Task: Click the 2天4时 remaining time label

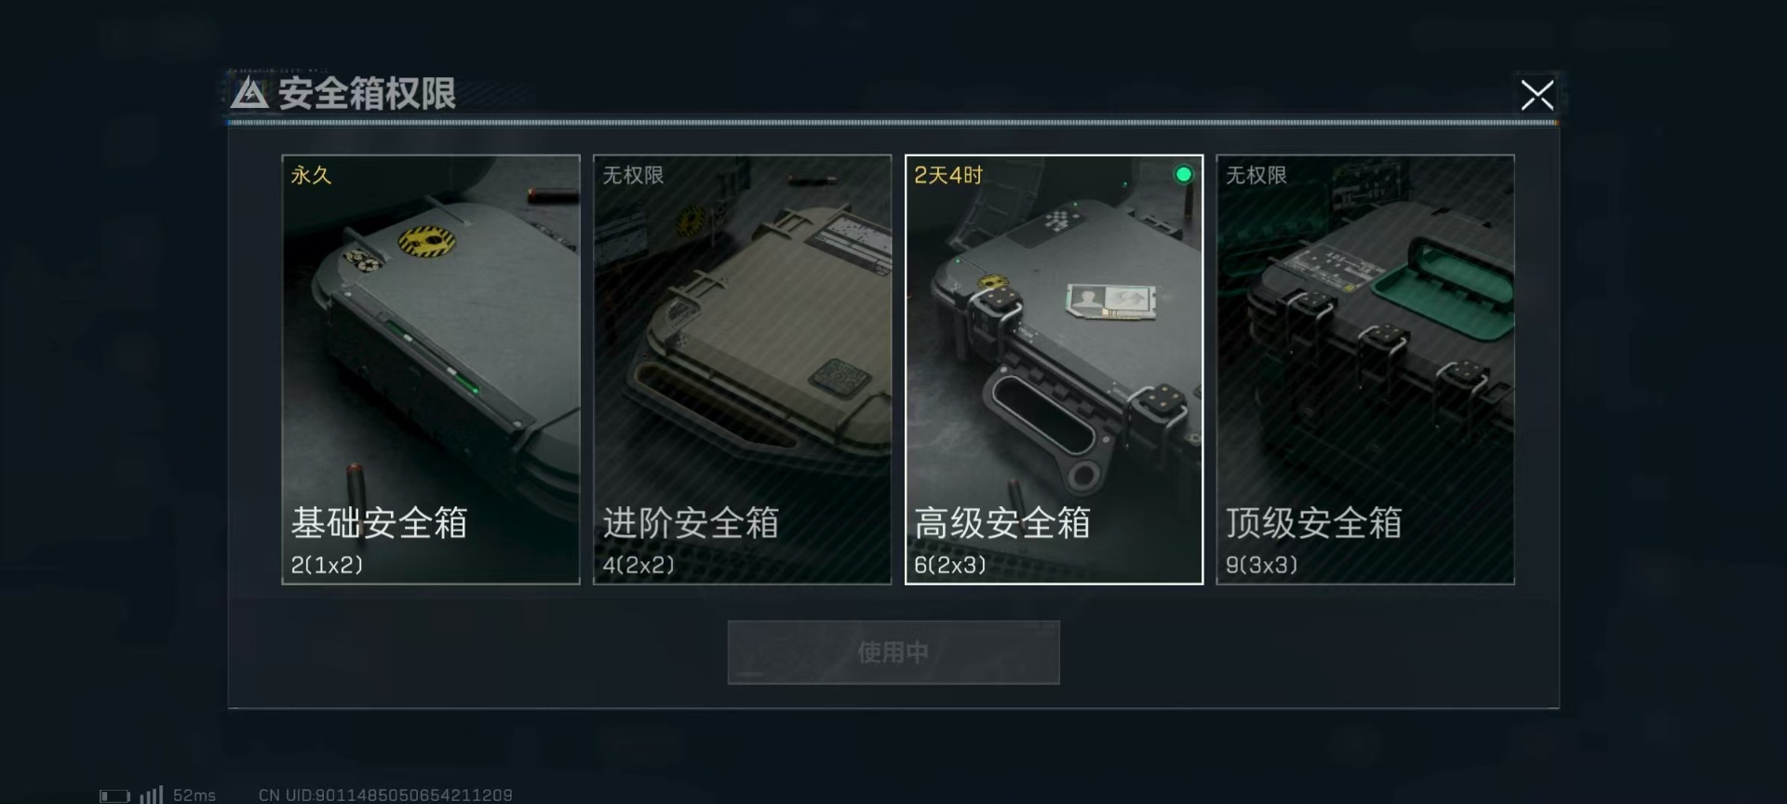Action: tap(948, 175)
